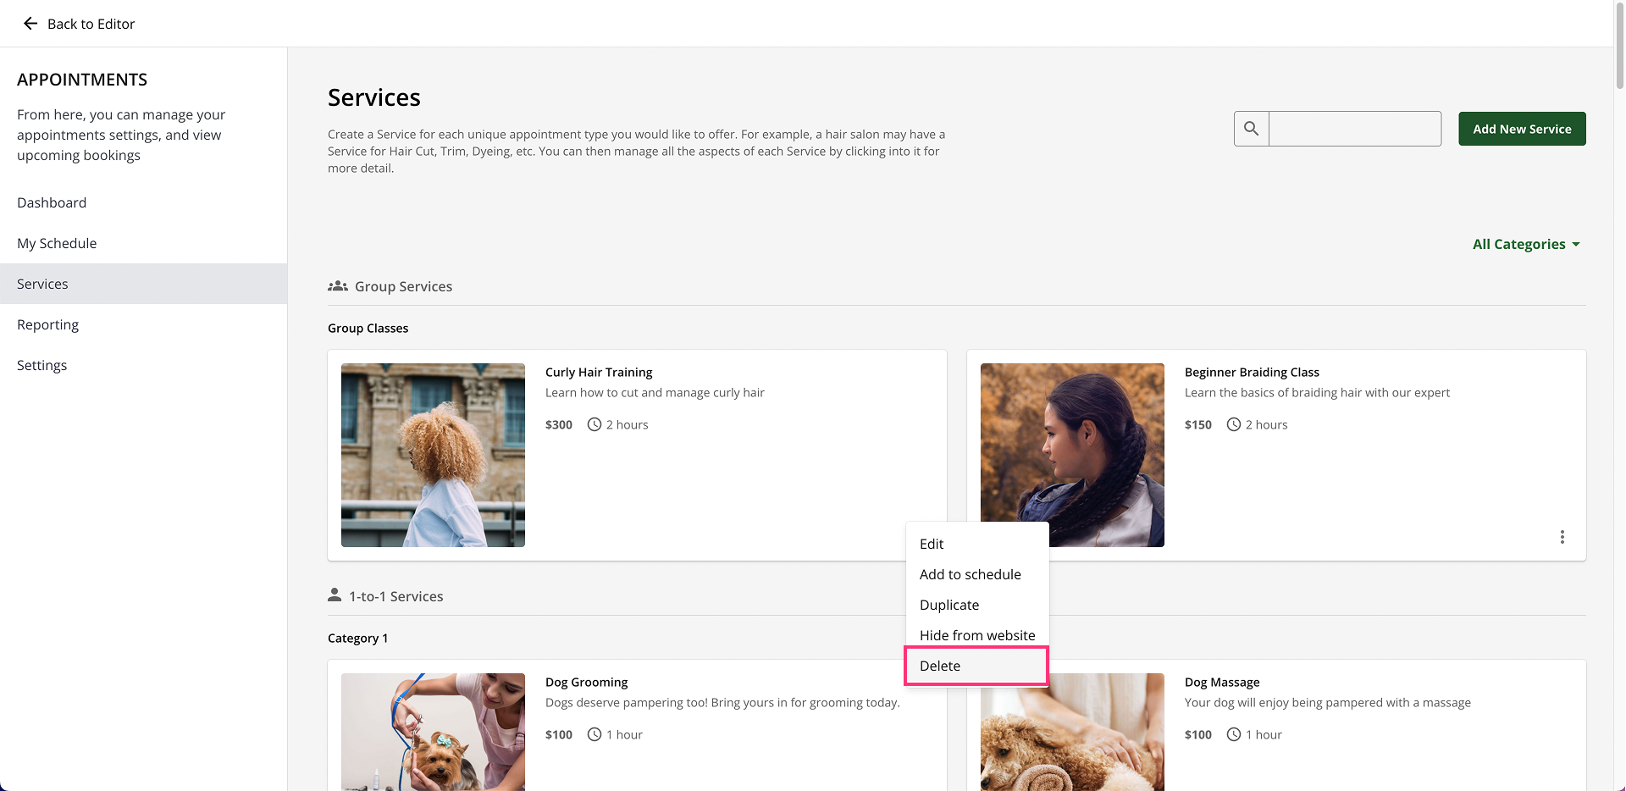The width and height of the screenshot is (1626, 791).
Task: Click the Dog Grooming thumbnail image
Action: pyautogui.click(x=433, y=732)
